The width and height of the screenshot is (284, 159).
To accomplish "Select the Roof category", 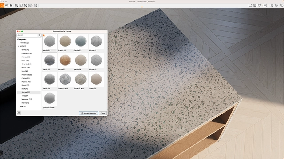I will tap(24, 89).
